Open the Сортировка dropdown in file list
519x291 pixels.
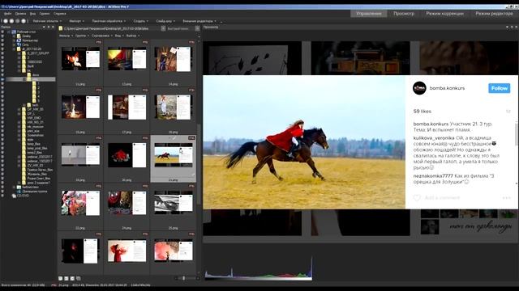coord(101,36)
